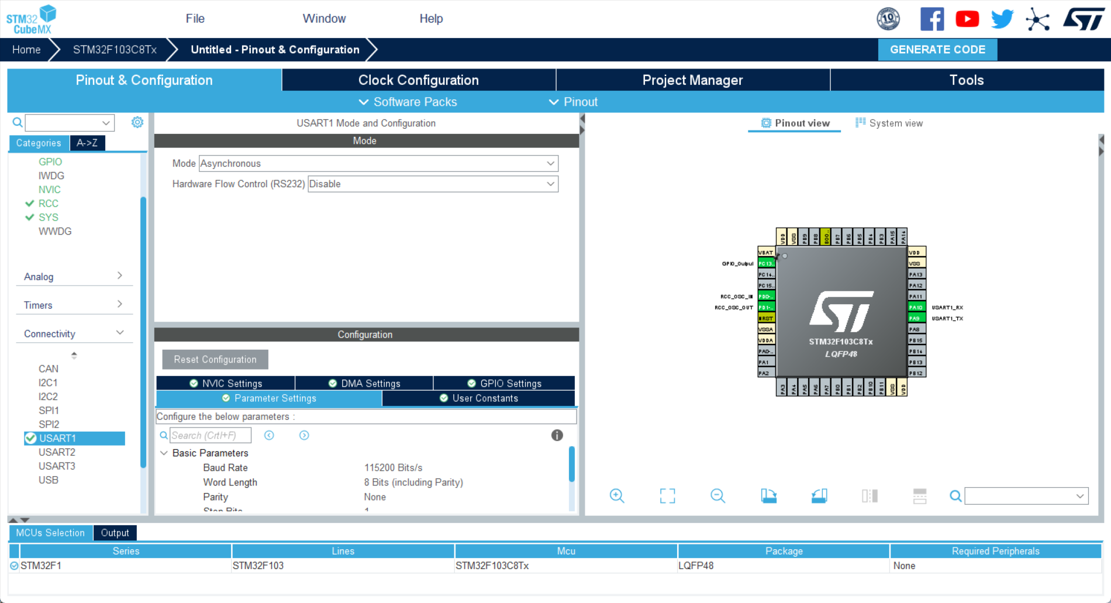Open the Hardware Flow Control dropdown
Image resolution: width=1111 pixels, height=603 pixels.
coord(433,184)
